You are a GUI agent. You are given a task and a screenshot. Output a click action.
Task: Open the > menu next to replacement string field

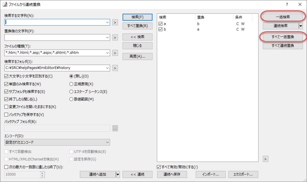pyautogui.click(x=115, y=37)
